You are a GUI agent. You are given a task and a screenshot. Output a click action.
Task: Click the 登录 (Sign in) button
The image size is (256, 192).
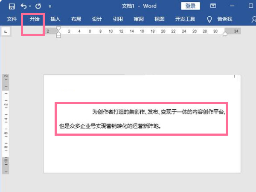pos(190,6)
